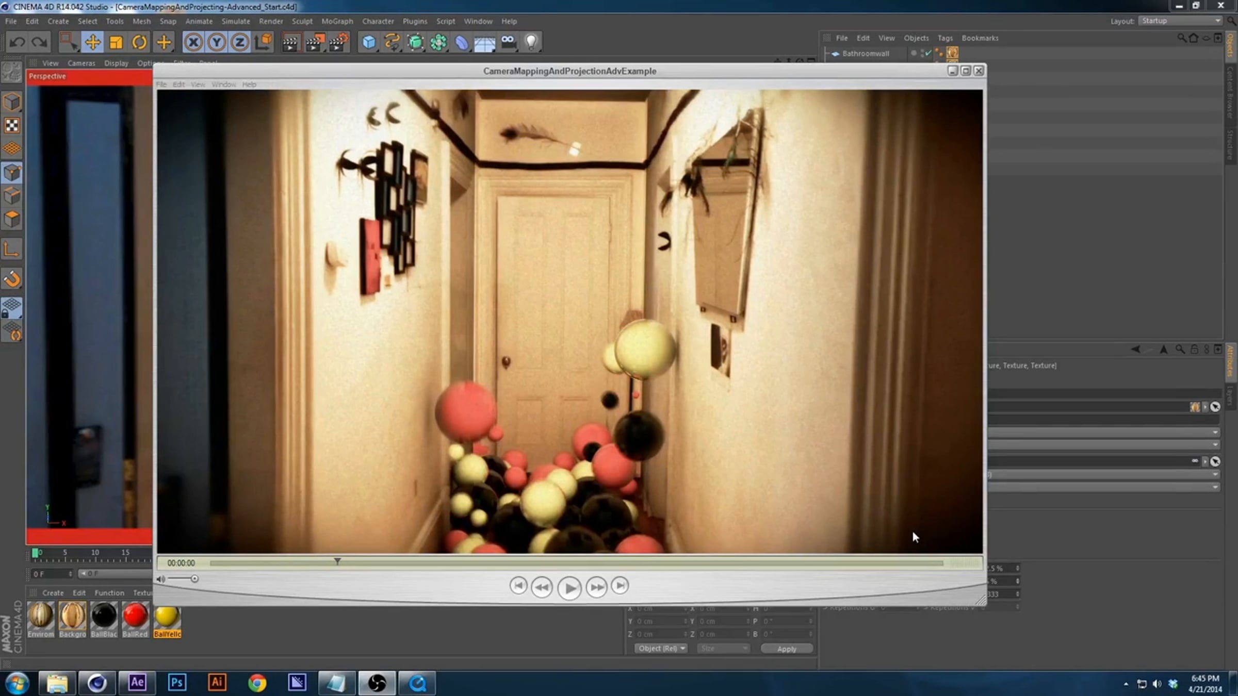Click the axis mode L-shaped icon
Screen dimensions: 1238x696
click(x=12, y=250)
